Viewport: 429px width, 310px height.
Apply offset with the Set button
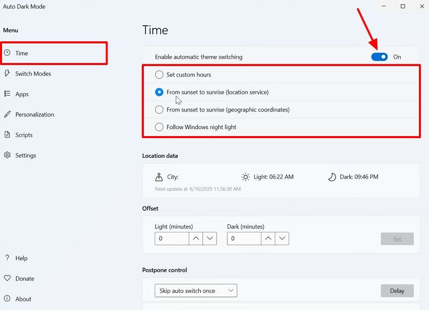point(397,238)
